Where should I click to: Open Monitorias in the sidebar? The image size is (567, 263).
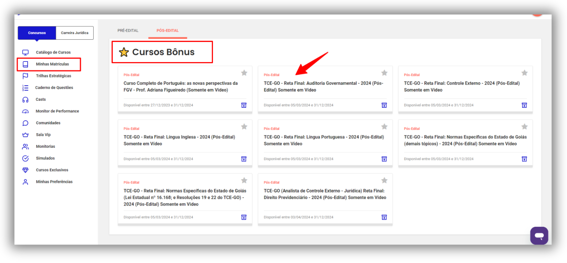pyautogui.click(x=45, y=146)
